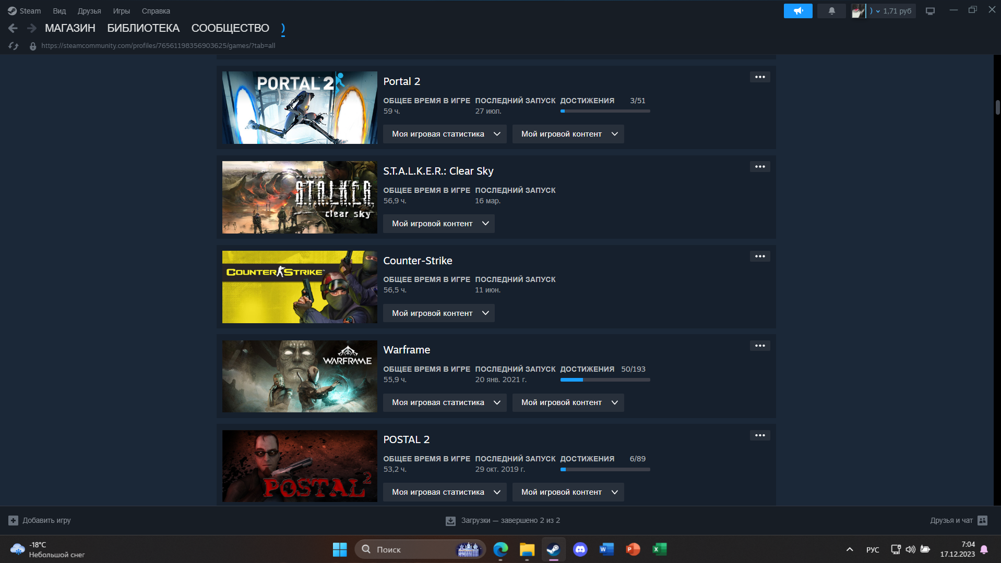Expand POSTAL 2 "Мой игровой контент" dropdown
This screenshot has width=1001, height=563.
[x=568, y=492]
